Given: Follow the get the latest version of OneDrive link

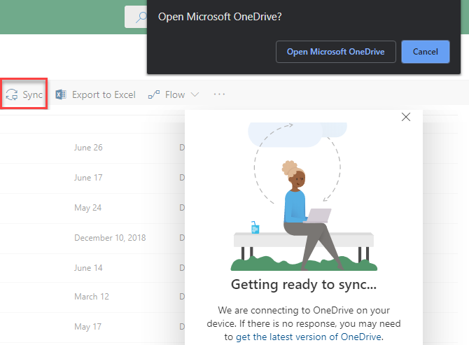Looking at the screenshot, I should pyautogui.click(x=309, y=337).
